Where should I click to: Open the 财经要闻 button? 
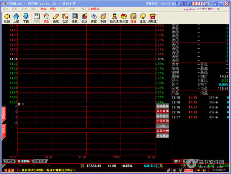coord(162,106)
